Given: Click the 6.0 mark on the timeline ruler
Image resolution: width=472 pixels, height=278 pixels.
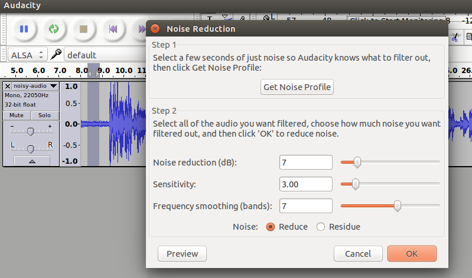Looking at the screenshot, I should [x=39, y=71].
